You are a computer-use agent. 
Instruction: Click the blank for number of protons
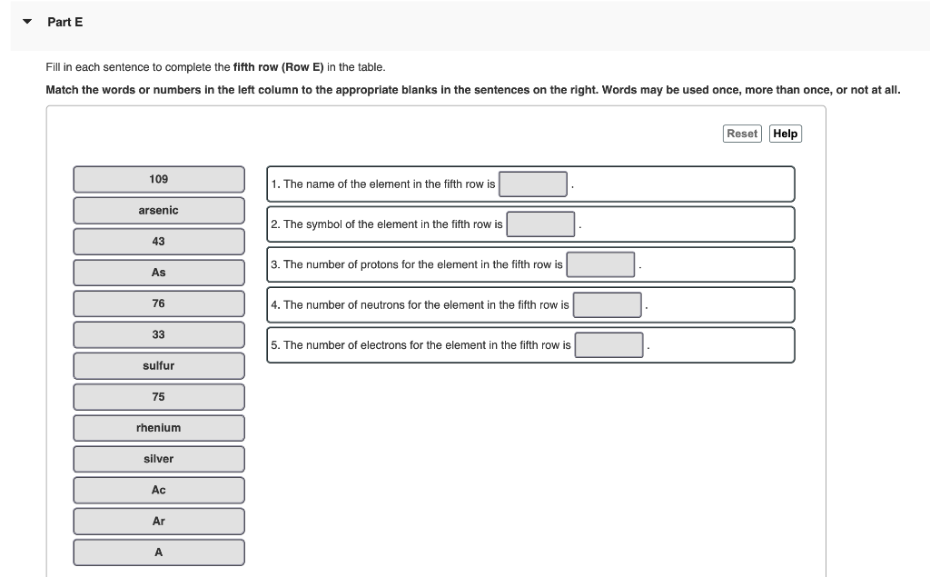[601, 264]
